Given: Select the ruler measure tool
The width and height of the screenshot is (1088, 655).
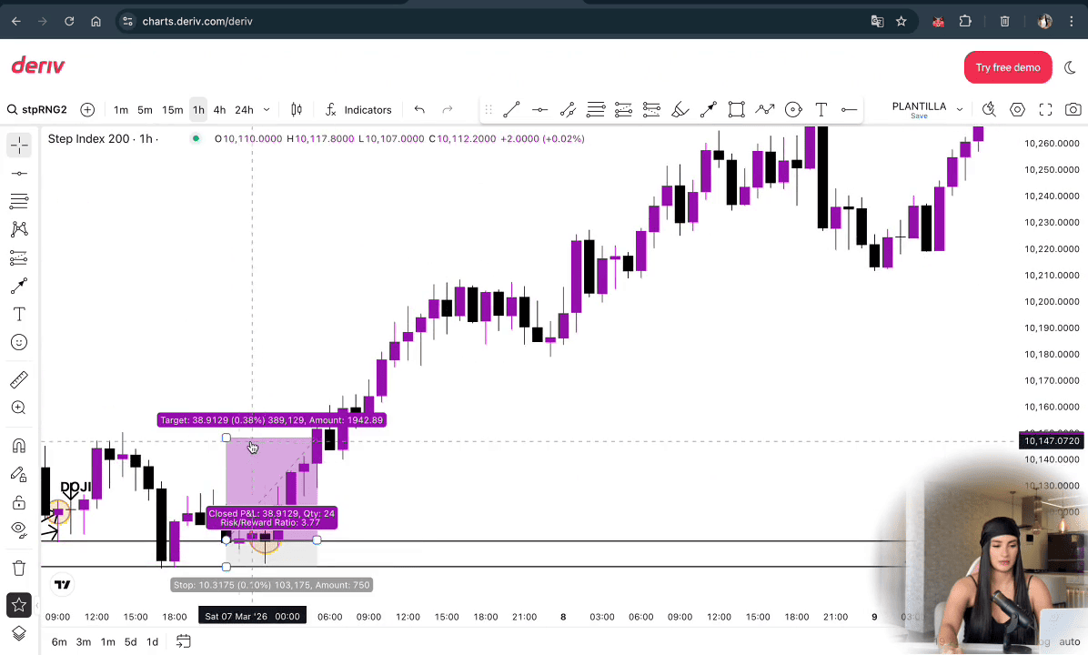Looking at the screenshot, I should 19,380.
